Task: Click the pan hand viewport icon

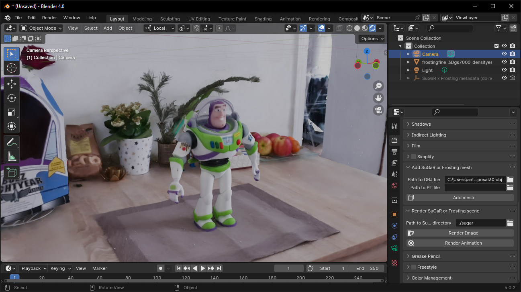Action: click(378, 98)
